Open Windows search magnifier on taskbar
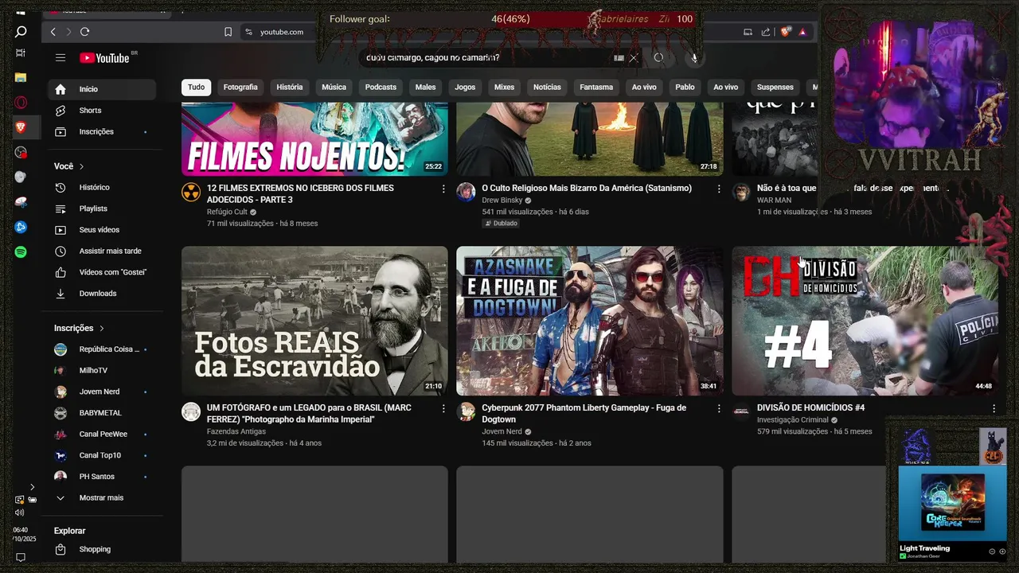 point(21,32)
